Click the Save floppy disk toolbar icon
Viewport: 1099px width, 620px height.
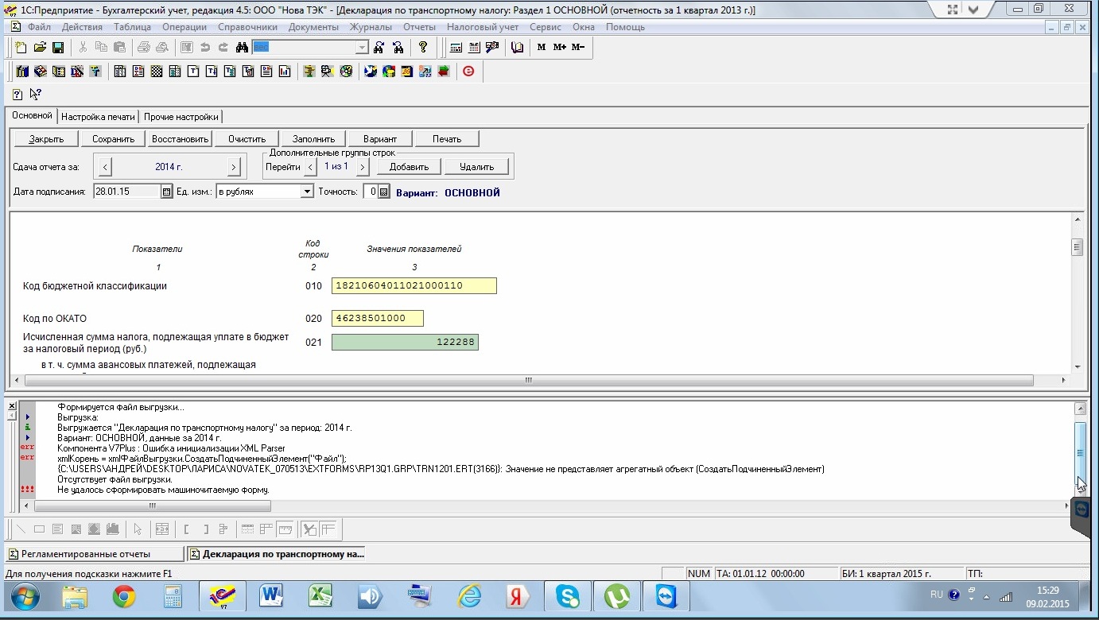[x=58, y=48]
